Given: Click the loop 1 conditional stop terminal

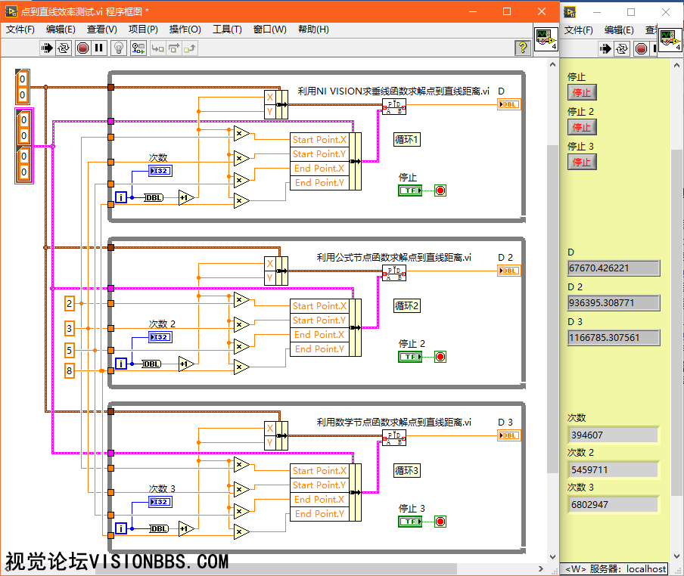Looking at the screenshot, I should [x=440, y=190].
